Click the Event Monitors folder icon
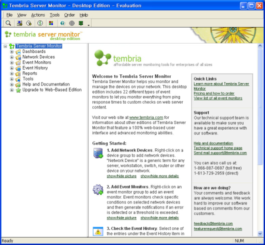This screenshot has height=245, width=265. (18, 62)
